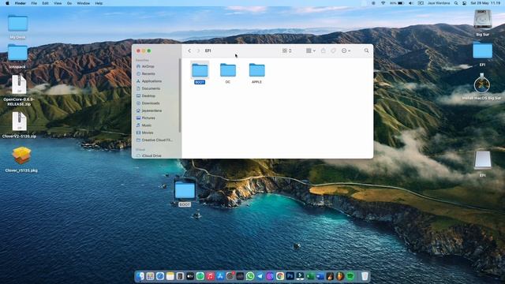This screenshot has width=505, height=284.
Task: Open Safari from the Dock
Action: (x=160, y=276)
